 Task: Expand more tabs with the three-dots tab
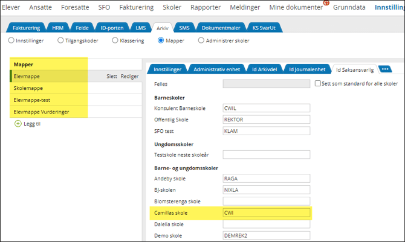point(384,69)
